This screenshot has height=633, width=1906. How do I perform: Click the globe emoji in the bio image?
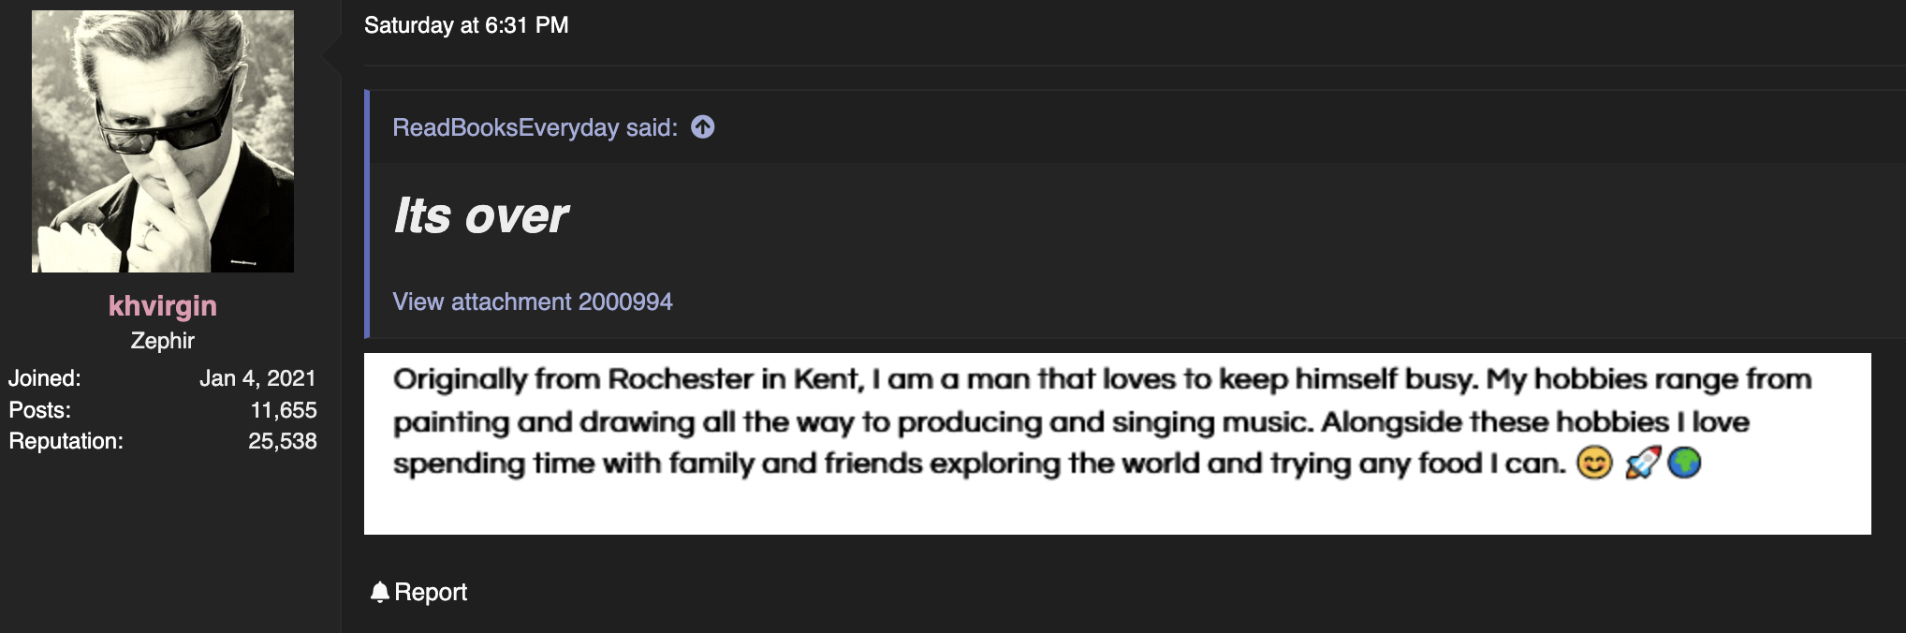pos(1684,463)
